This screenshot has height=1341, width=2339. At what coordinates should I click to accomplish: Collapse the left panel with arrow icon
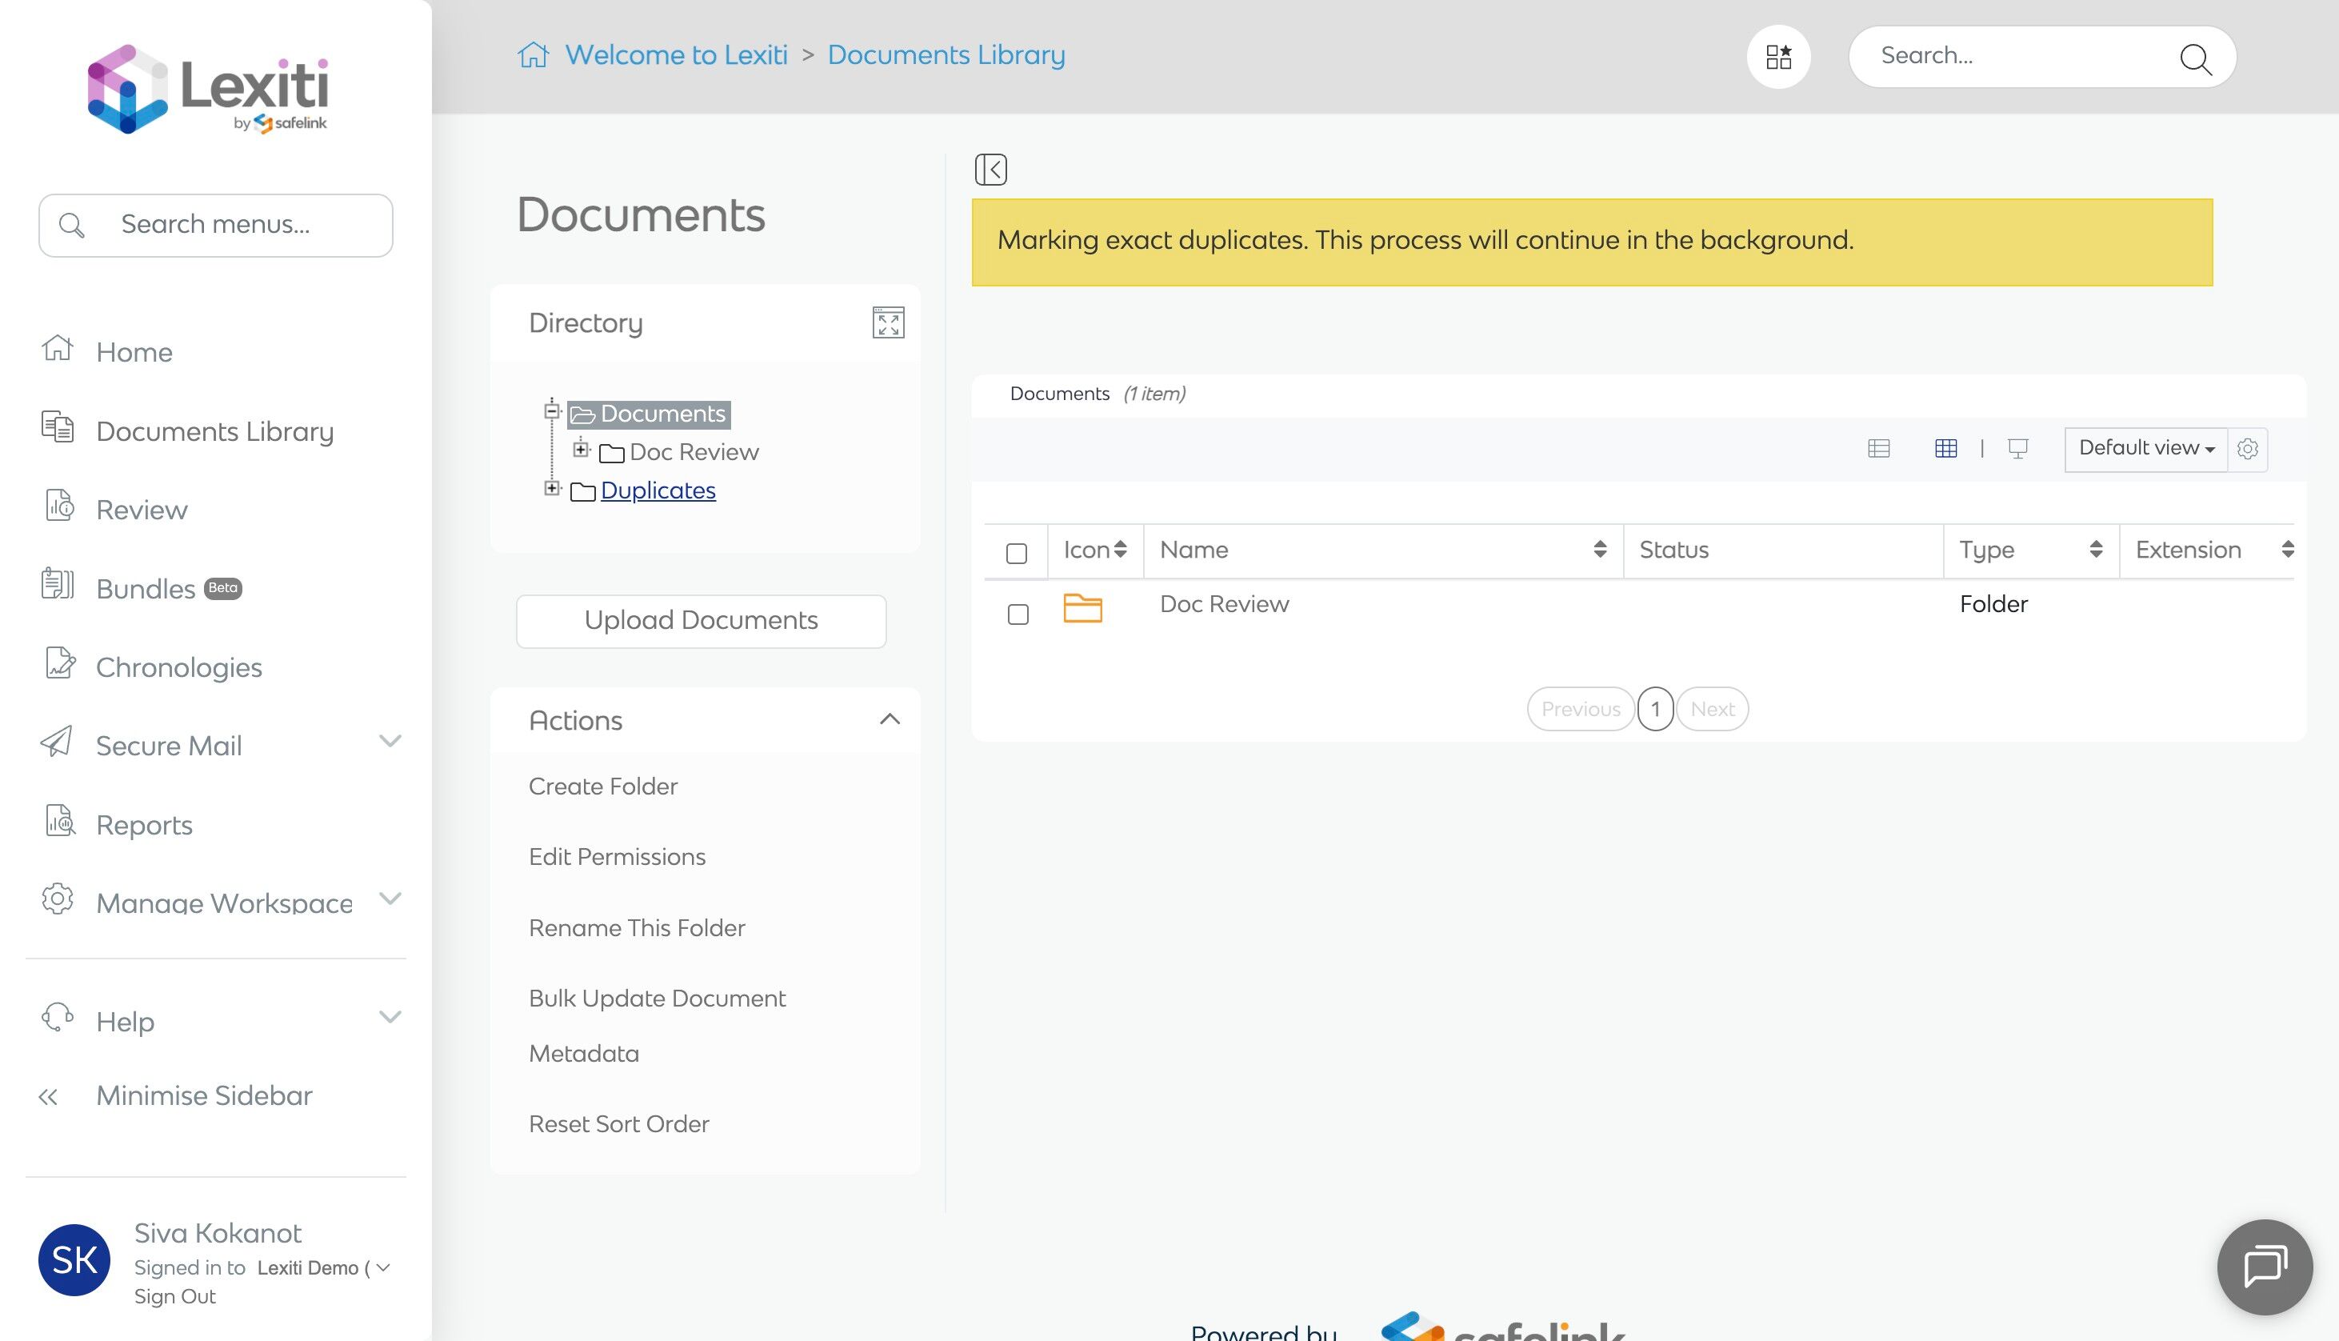pyautogui.click(x=990, y=170)
